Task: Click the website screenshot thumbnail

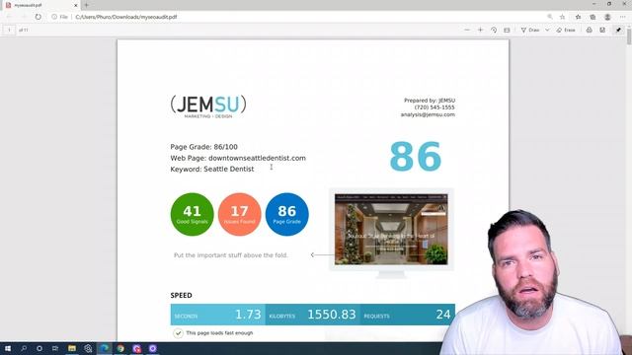Action: (391, 230)
